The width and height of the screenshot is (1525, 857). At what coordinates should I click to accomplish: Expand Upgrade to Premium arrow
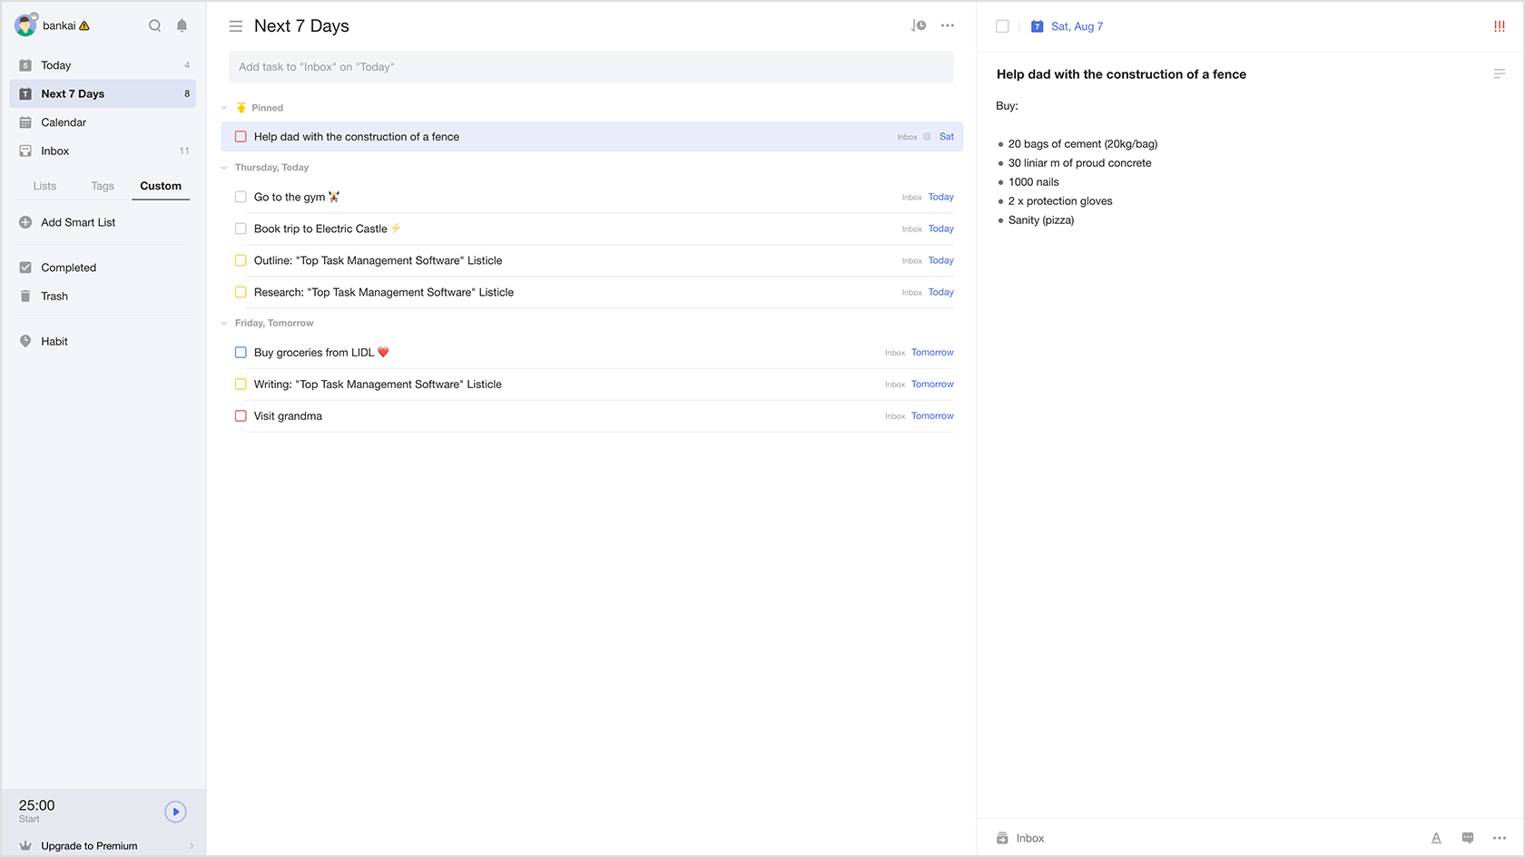192,846
